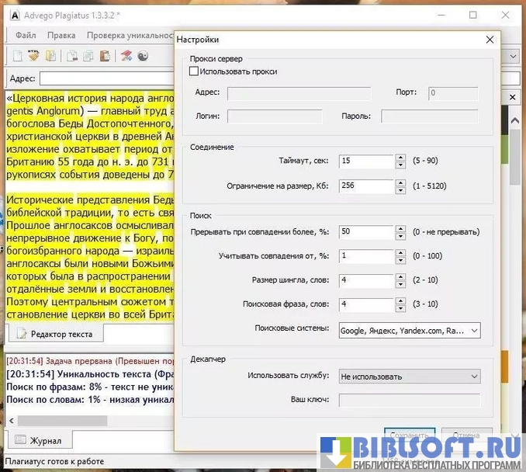Click the cut toolbar icon

(x=71, y=56)
